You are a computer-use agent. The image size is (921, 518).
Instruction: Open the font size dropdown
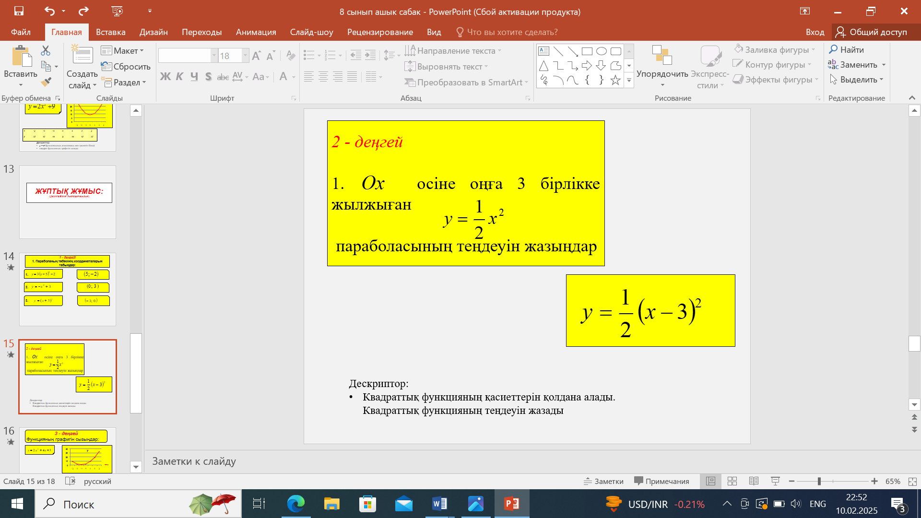[x=245, y=56]
